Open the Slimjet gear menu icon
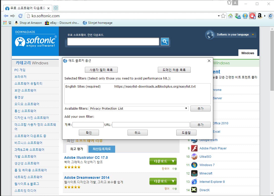 [x=271, y=16]
